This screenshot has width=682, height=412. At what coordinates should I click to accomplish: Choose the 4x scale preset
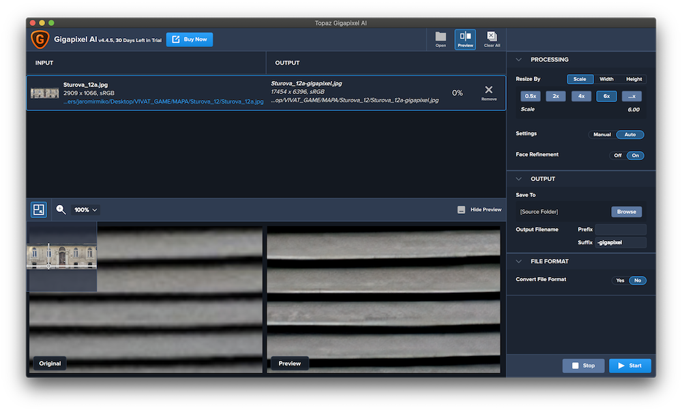581,96
